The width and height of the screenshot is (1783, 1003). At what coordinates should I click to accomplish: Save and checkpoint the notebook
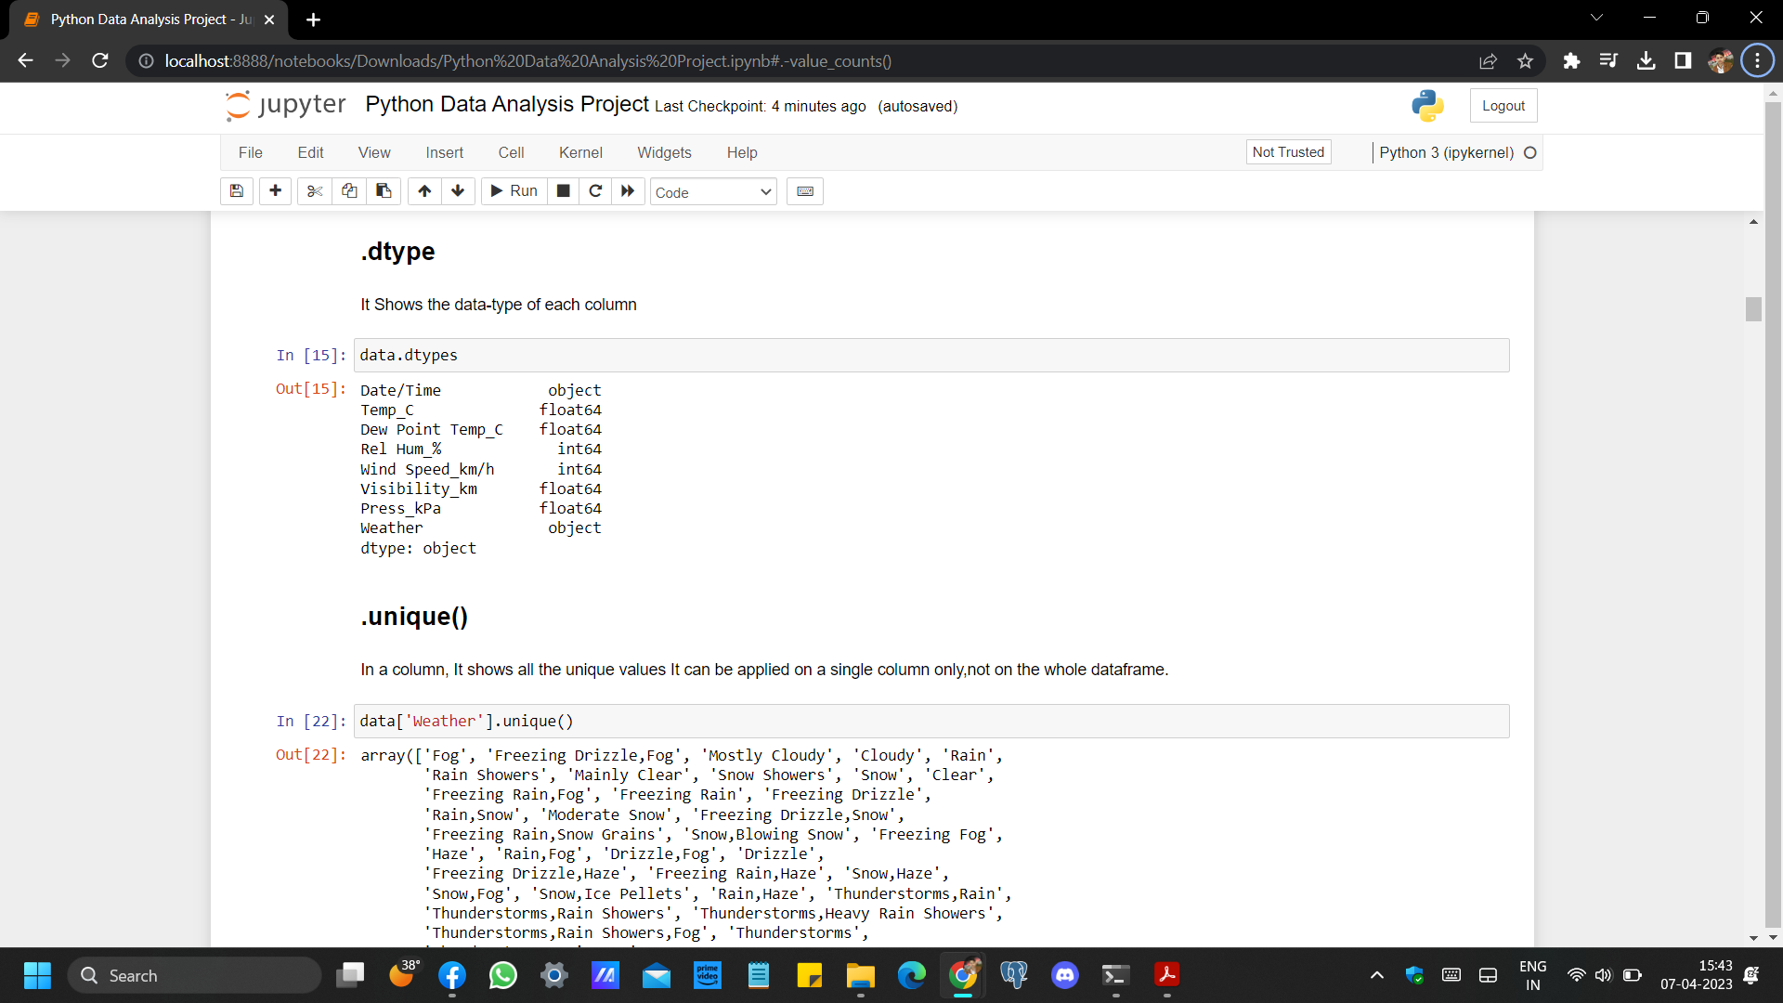pyautogui.click(x=237, y=191)
